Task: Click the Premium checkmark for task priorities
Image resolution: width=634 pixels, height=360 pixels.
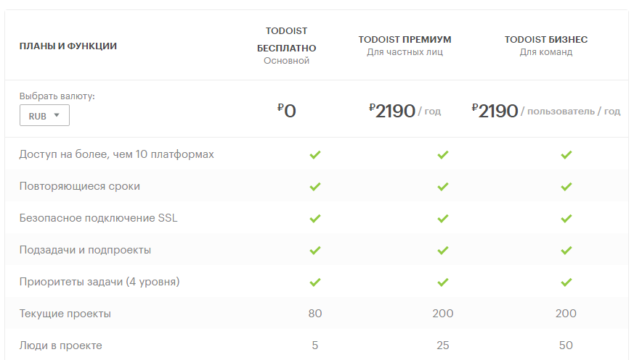Action: pos(443,282)
